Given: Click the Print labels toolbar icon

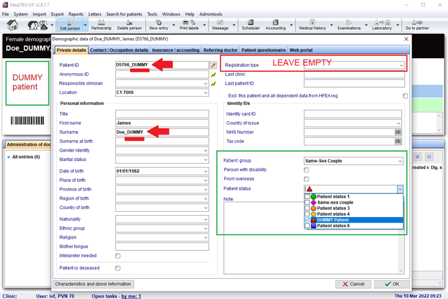Looking at the screenshot, I should [189, 25].
